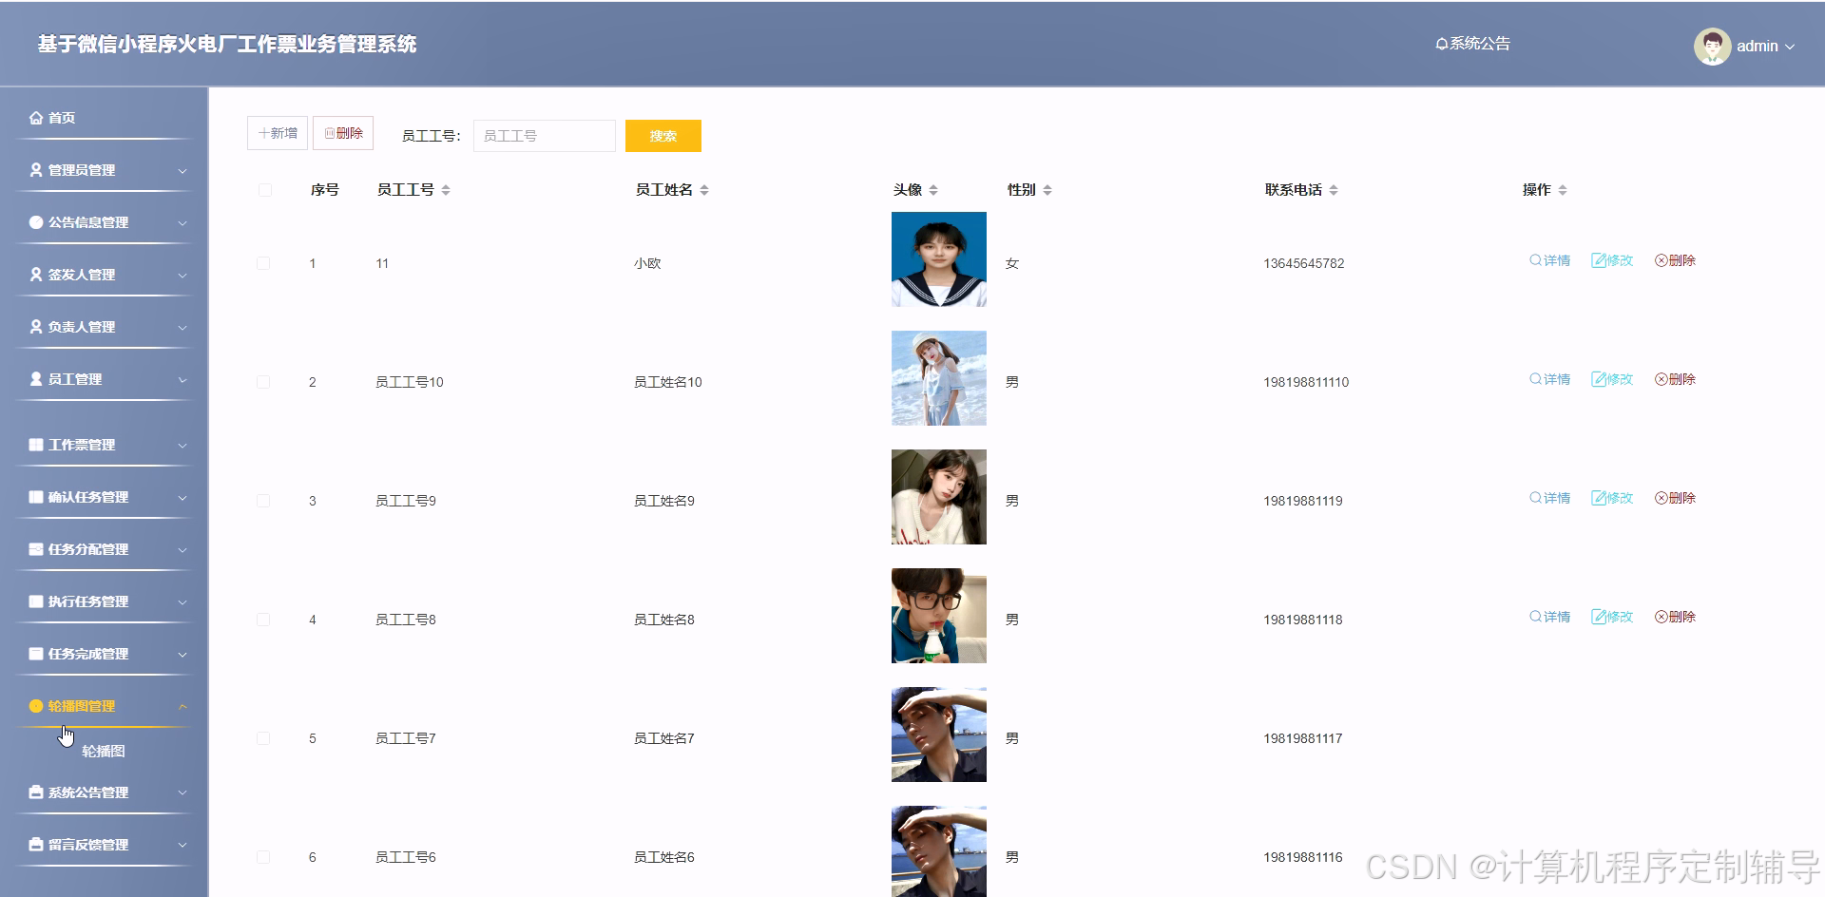
Task: Click 修改 for 员工姓名9
Action: [x=1612, y=498]
